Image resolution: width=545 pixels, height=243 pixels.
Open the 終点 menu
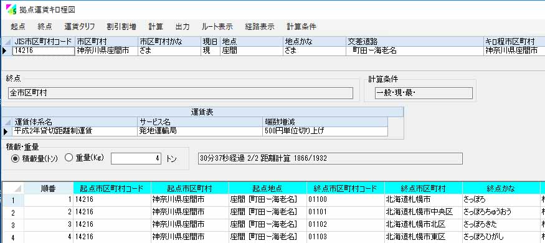44,27
